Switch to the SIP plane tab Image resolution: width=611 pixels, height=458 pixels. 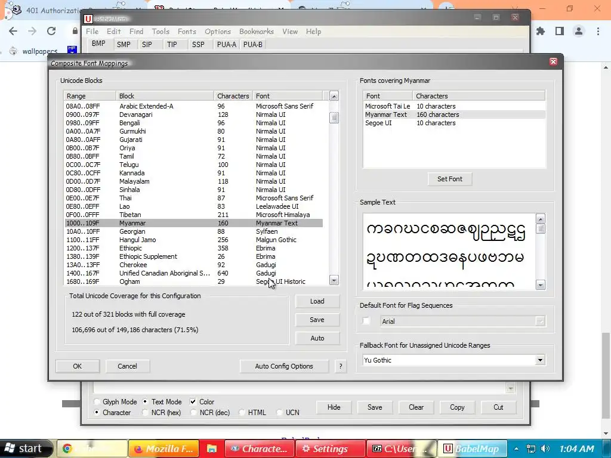coord(147,44)
